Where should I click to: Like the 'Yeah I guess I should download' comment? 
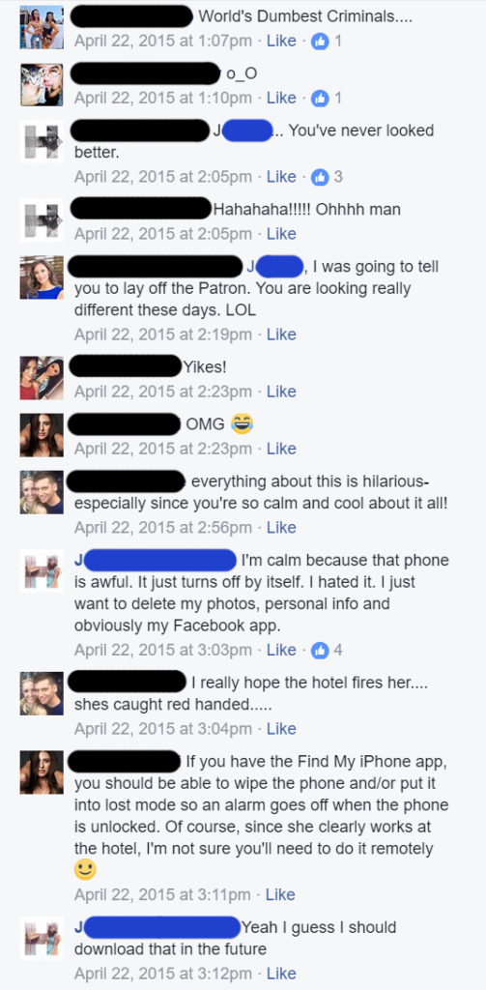(x=281, y=974)
